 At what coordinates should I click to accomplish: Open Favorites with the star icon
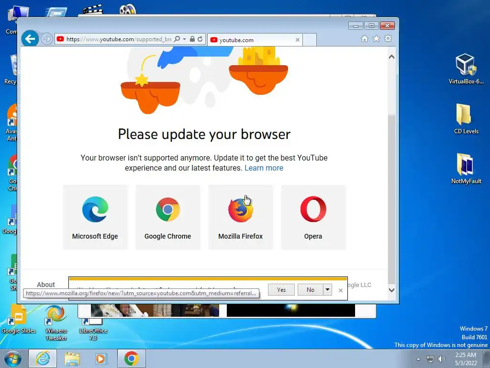tap(376, 38)
